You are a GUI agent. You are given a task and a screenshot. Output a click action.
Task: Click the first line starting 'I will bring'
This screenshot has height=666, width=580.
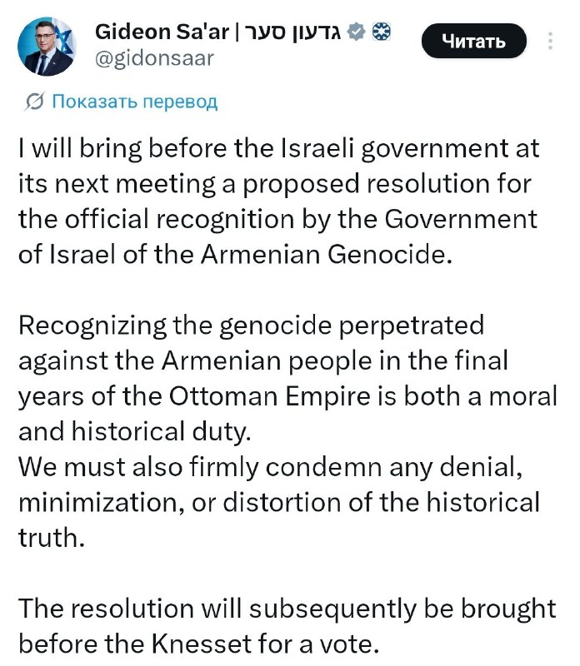(279, 149)
